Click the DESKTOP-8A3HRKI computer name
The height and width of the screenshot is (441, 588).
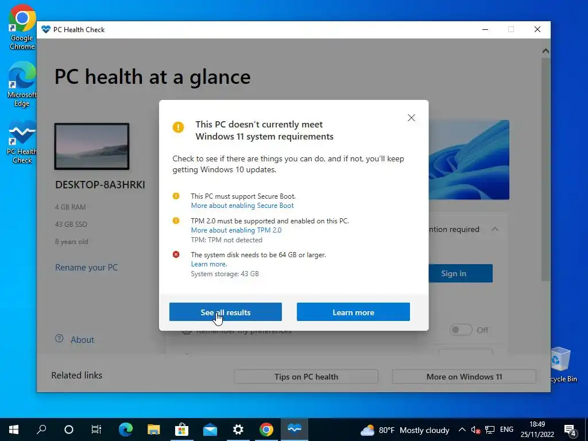tap(100, 185)
